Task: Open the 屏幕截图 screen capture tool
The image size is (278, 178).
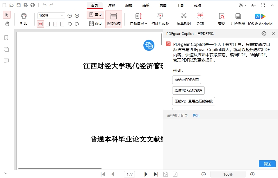Action: (x=184, y=19)
